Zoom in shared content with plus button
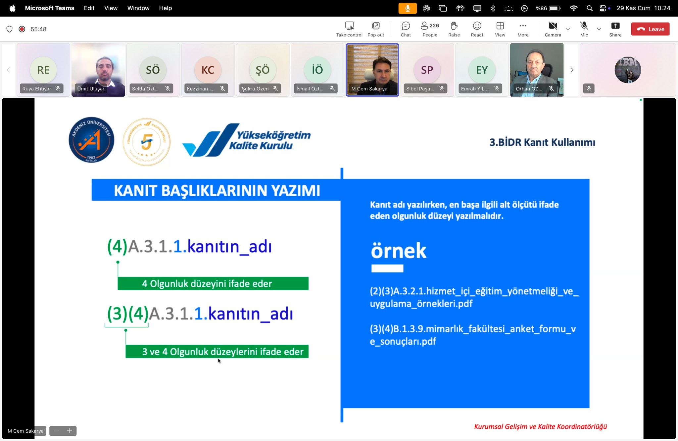The width and height of the screenshot is (678, 441). coord(69,431)
